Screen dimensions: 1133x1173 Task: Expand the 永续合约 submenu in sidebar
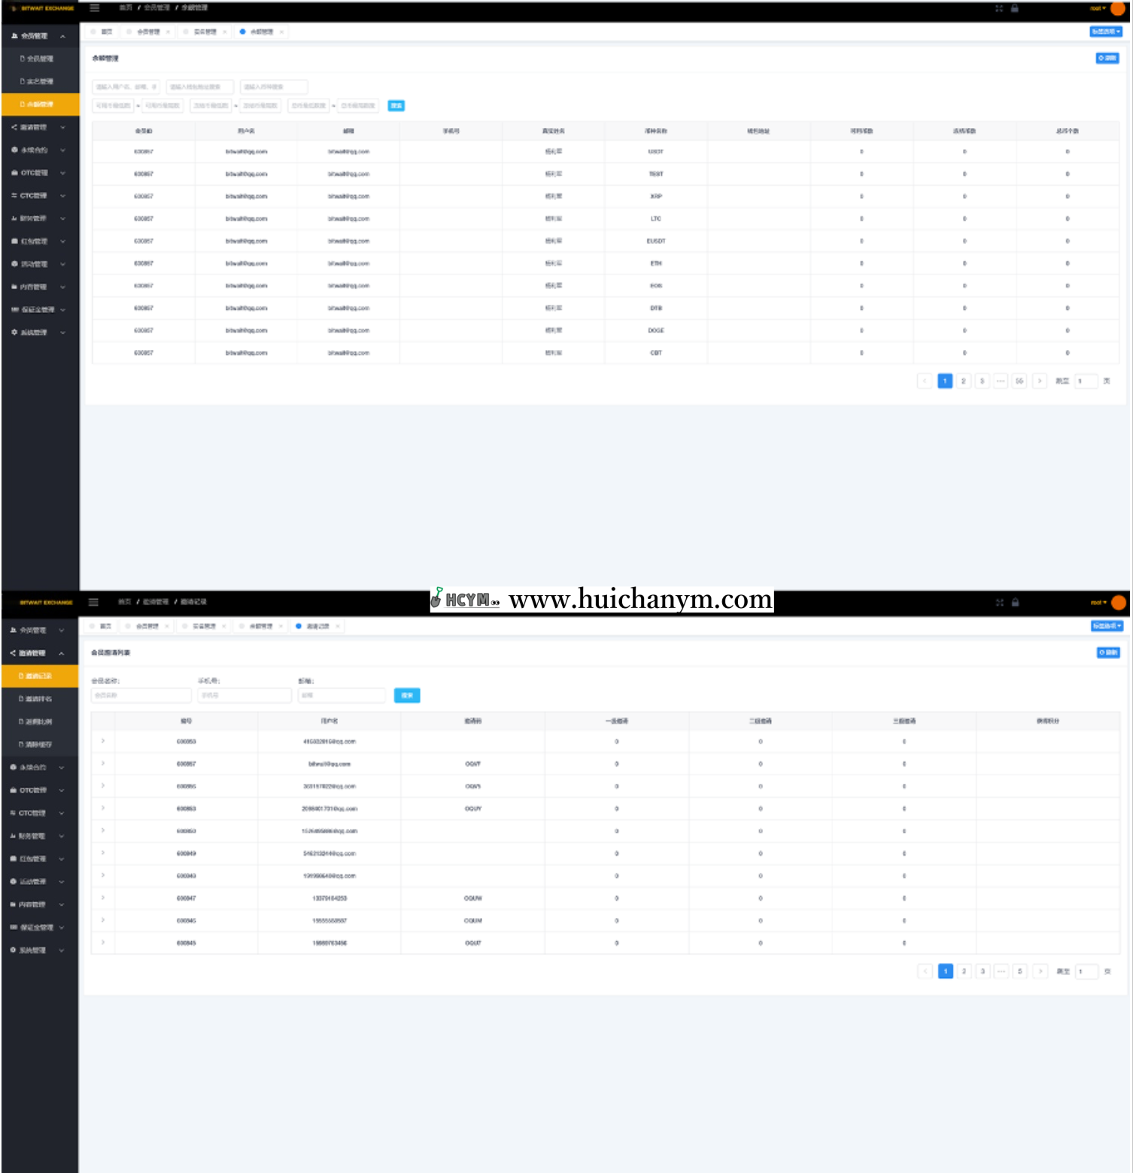click(13, 150)
